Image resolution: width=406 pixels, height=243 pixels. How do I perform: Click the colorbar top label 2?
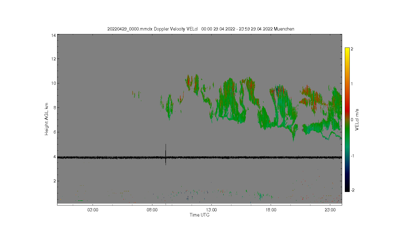point(352,49)
